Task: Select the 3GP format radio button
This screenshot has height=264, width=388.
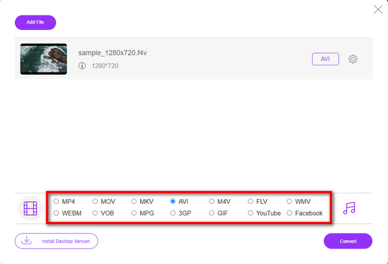Action: coord(173,213)
